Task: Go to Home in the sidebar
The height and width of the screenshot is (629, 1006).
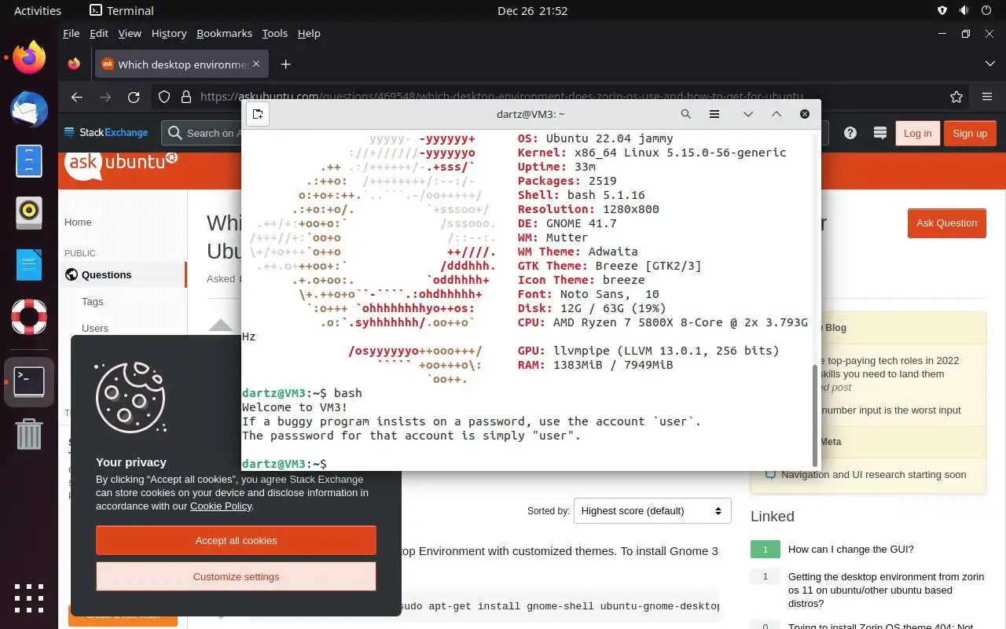Action: pos(78,223)
